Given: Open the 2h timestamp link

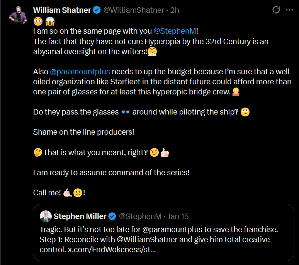Looking at the screenshot, I should (175, 10).
